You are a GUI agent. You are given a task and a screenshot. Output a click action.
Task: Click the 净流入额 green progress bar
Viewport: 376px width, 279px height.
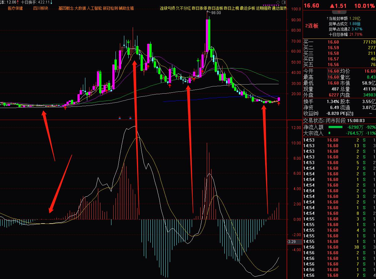pyautogui.click(x=335, y=127)
